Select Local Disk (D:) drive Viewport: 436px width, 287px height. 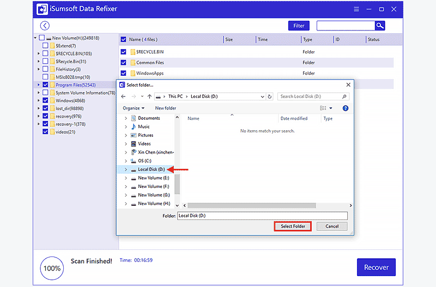point(151,169)
